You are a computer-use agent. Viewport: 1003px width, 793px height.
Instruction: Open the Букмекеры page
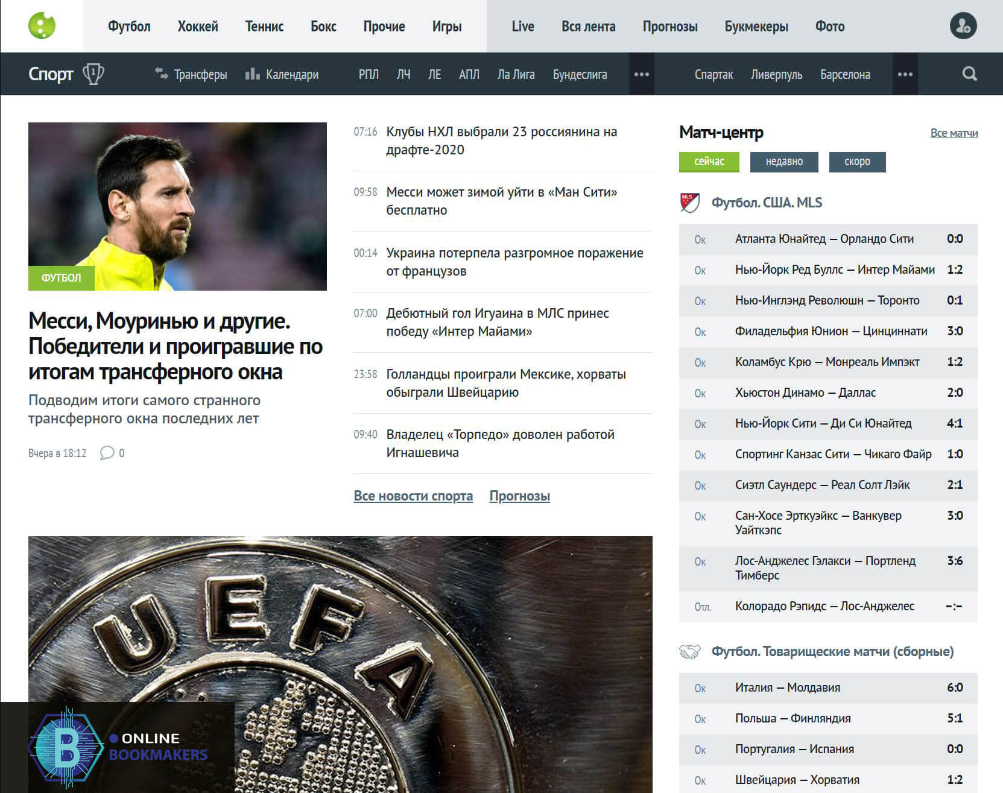(756, 27)
